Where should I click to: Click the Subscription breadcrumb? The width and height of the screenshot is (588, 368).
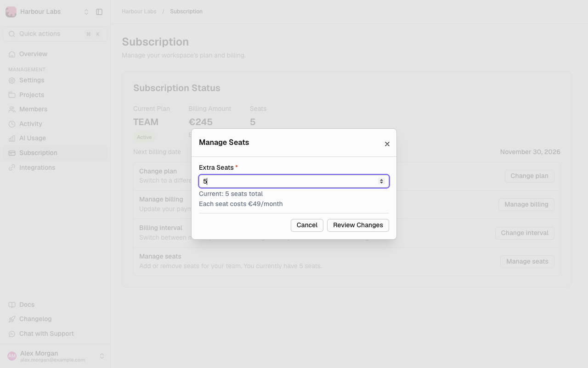(x=186, y=11)
